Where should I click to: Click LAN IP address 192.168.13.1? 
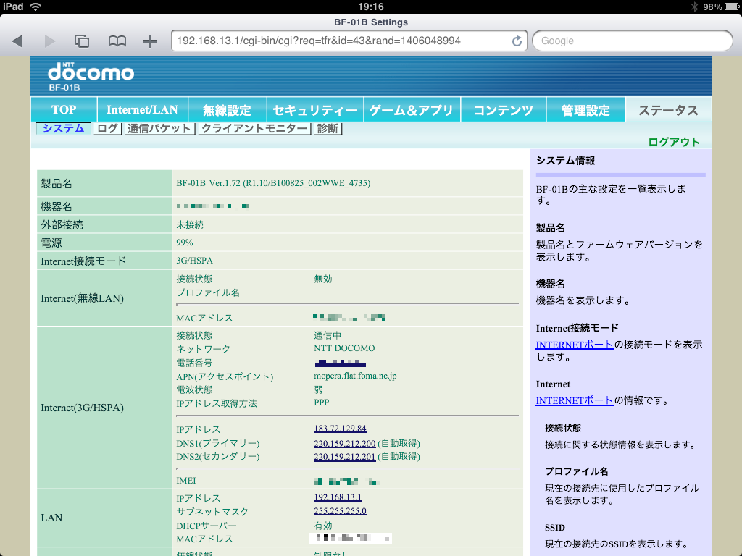click(338, 497)
